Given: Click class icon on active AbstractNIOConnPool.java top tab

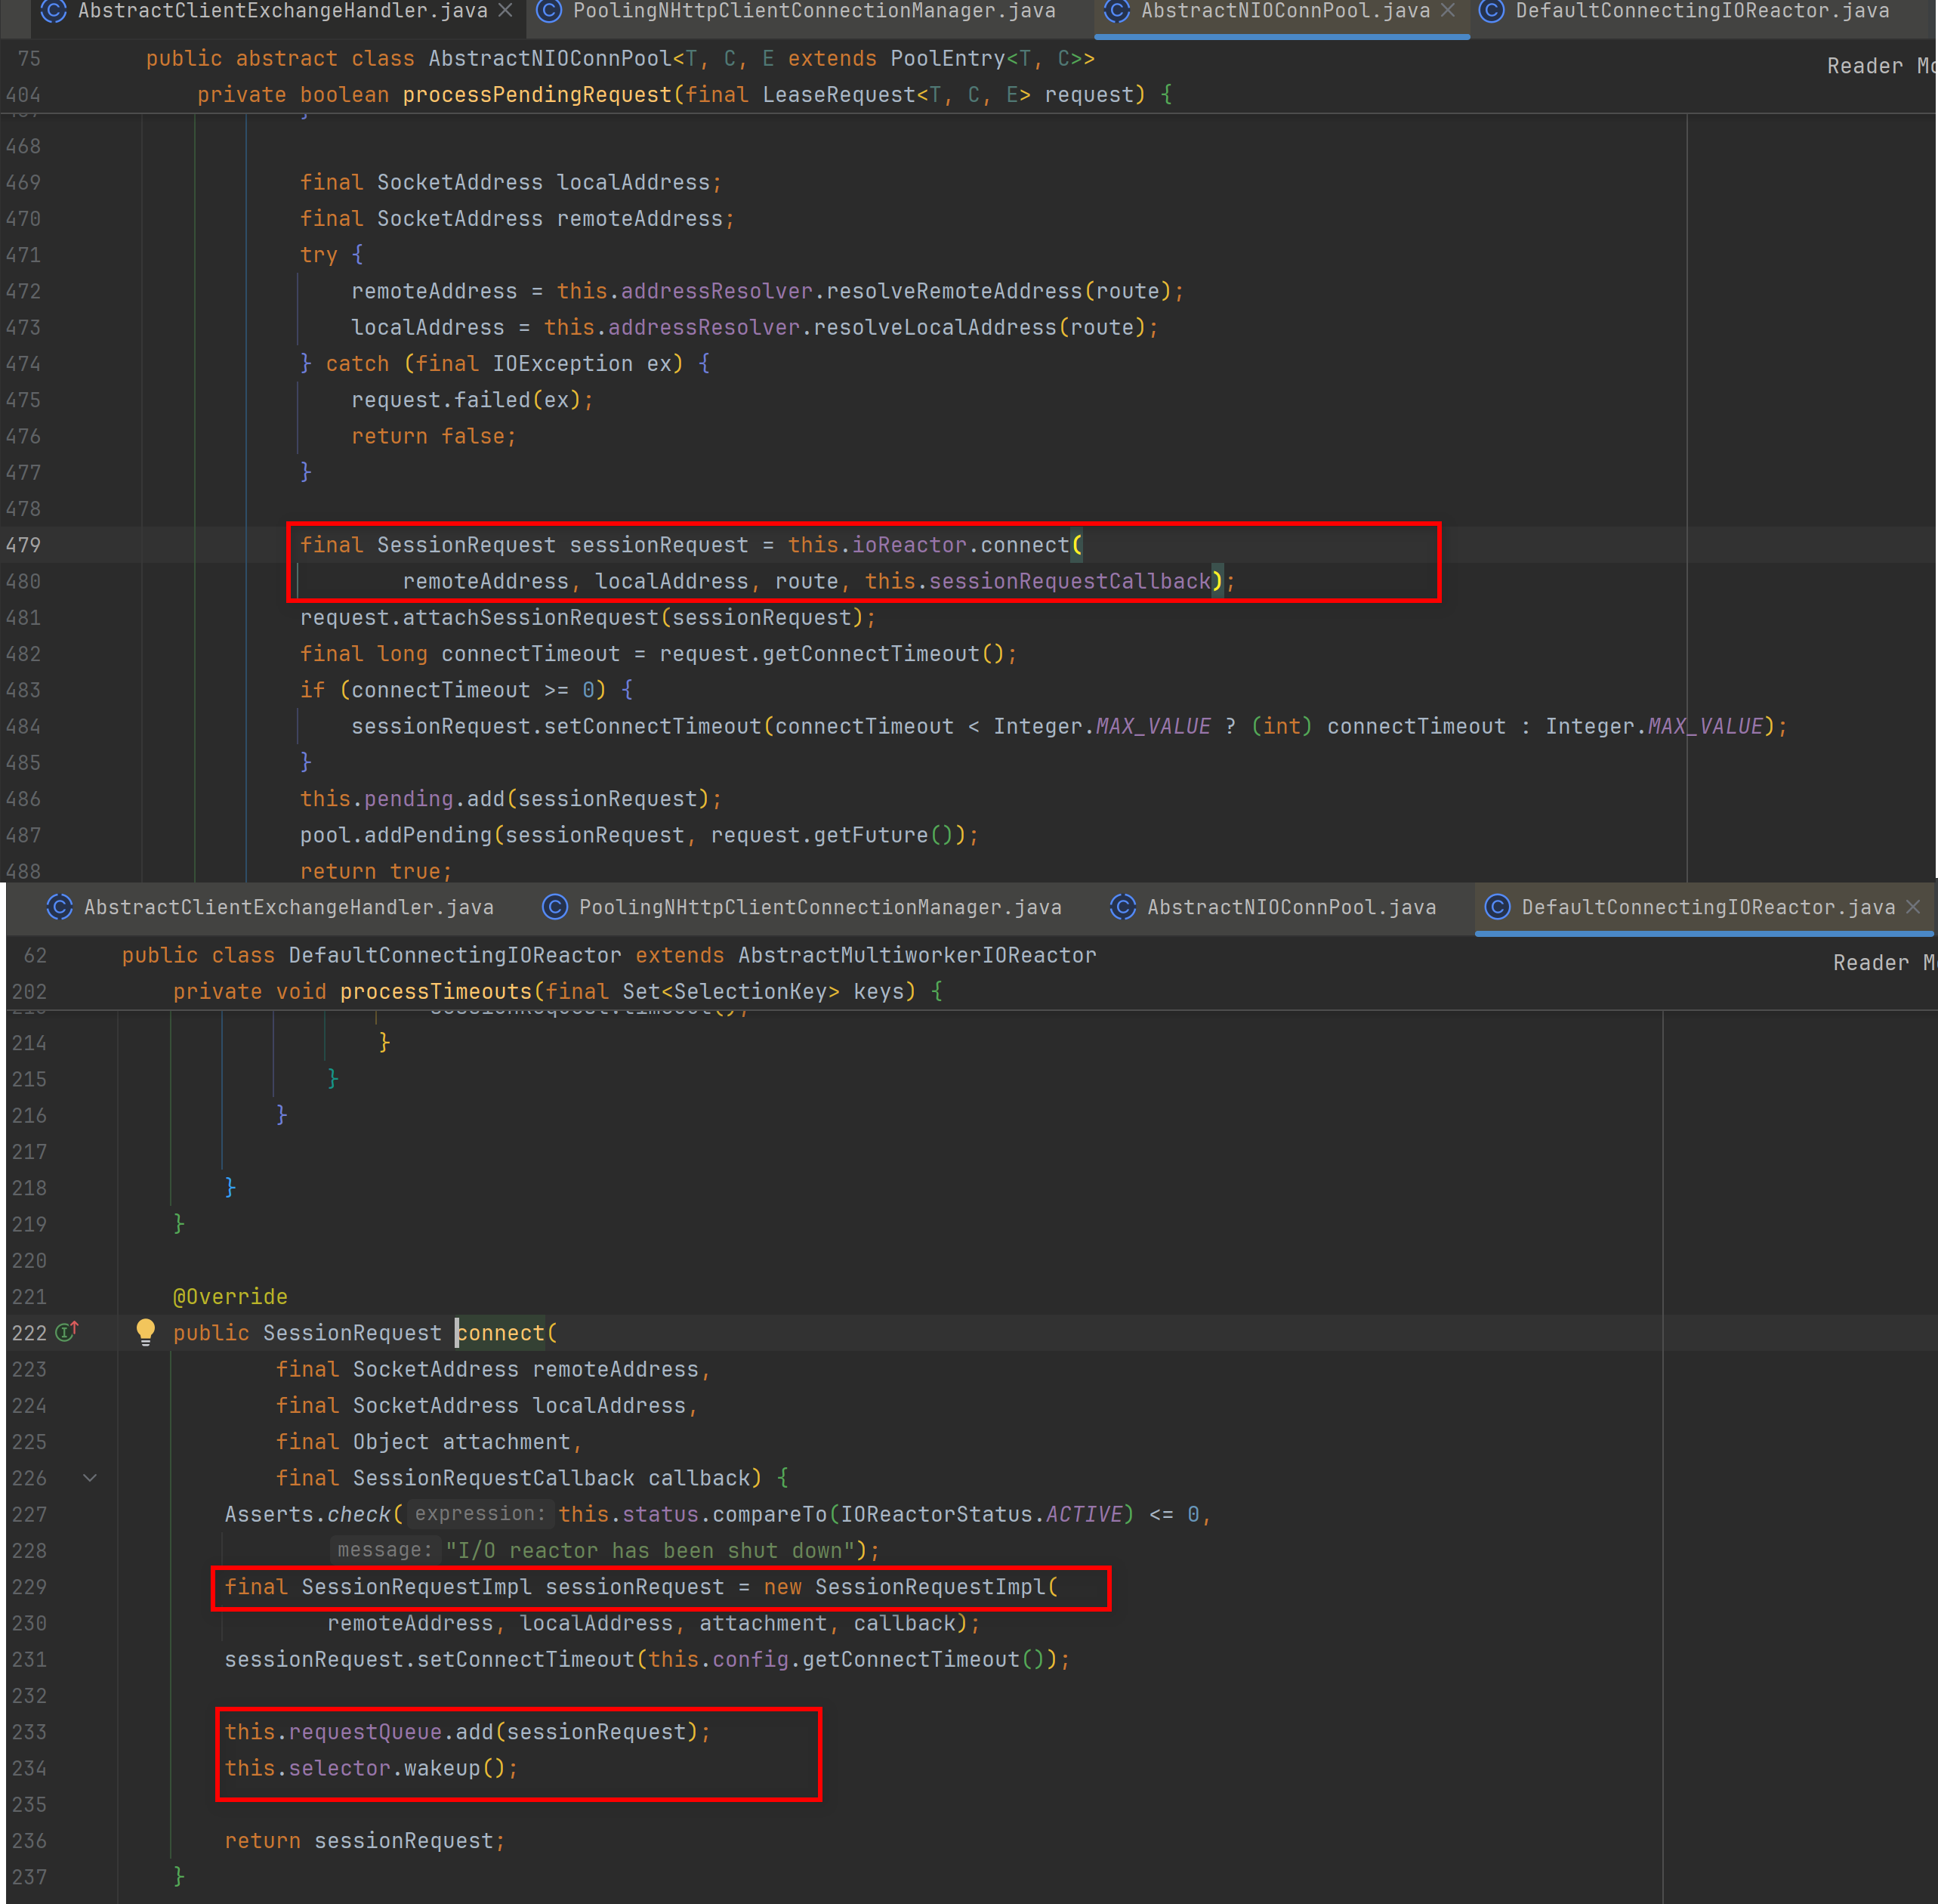Looking at the screenshot, I should click(x=1118, y=11).
